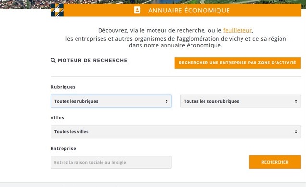The width and height of the screenshot is (306, 187).
Task: Click the annuaire économique description paragraph
Action: click(176, 38)
